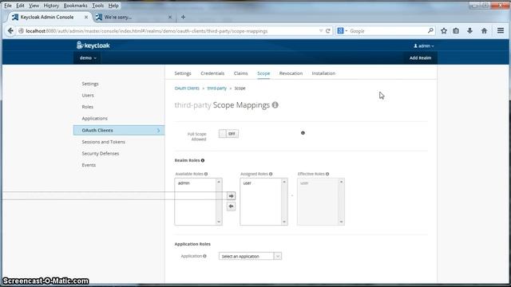Click the Application info icon
Screen dimensions: 511x287
(x=204, y=256)
